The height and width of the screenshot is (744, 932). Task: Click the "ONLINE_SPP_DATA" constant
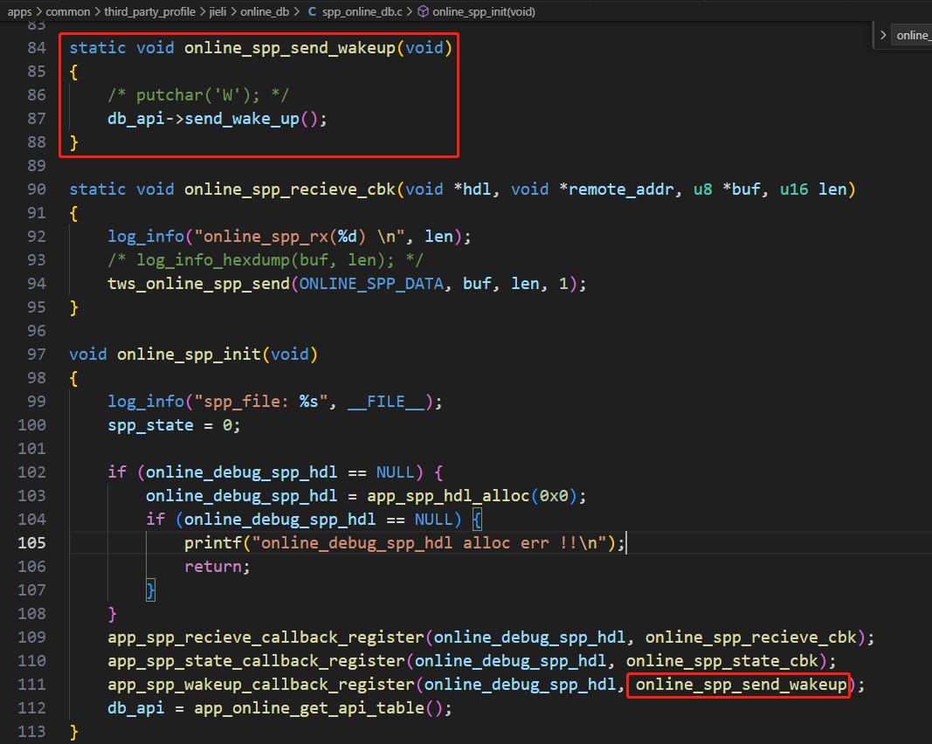point(371,284)
